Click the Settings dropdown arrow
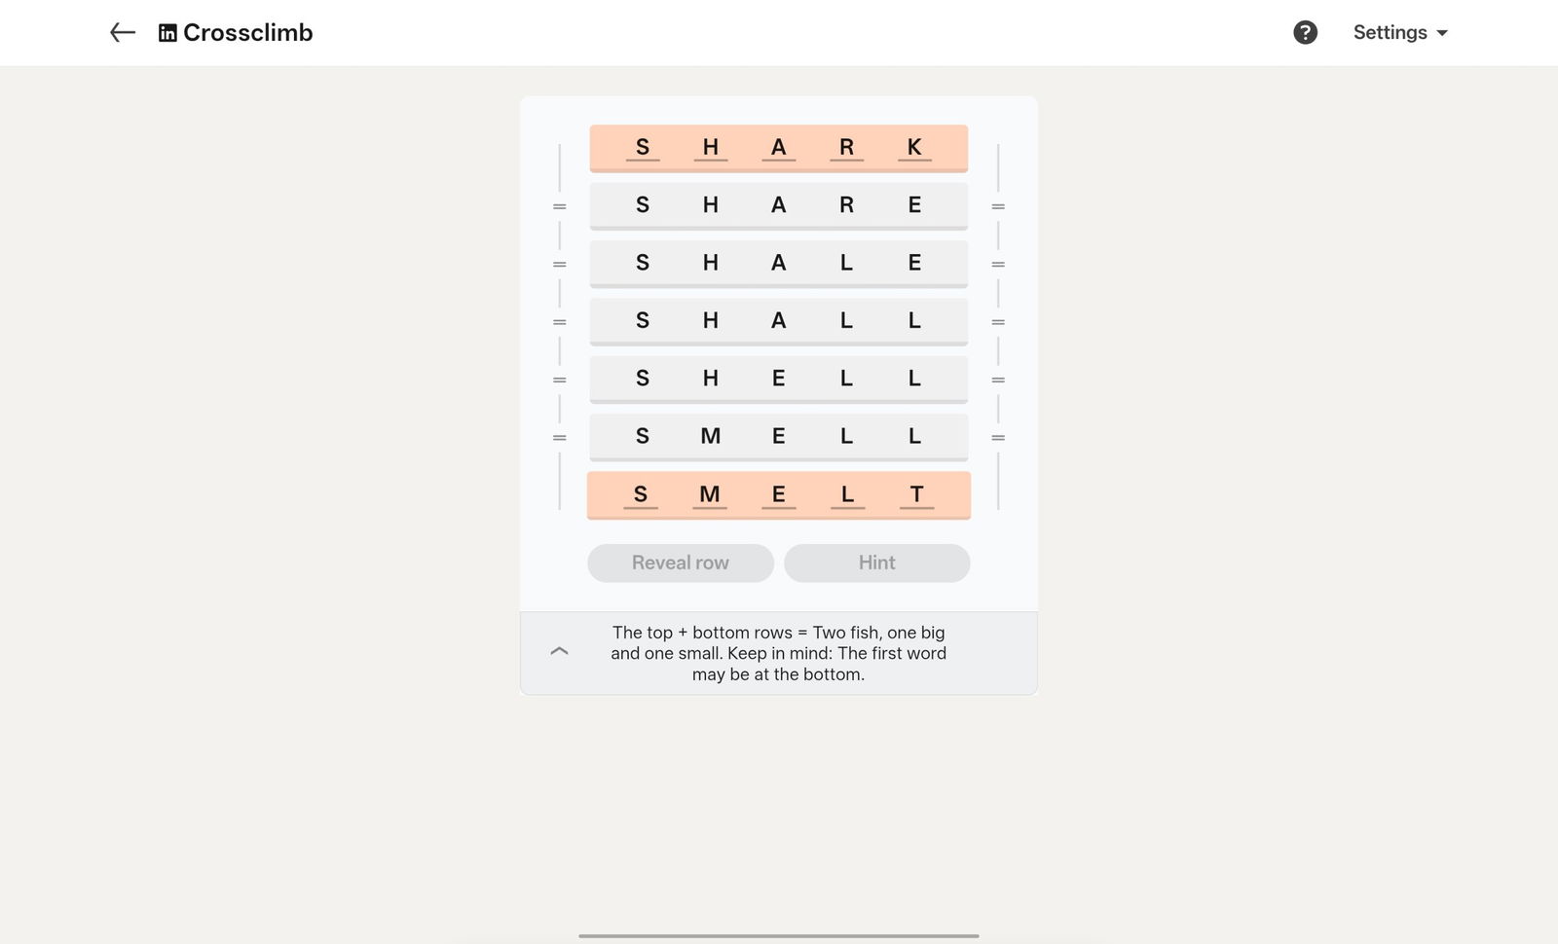 [1442, 33]
